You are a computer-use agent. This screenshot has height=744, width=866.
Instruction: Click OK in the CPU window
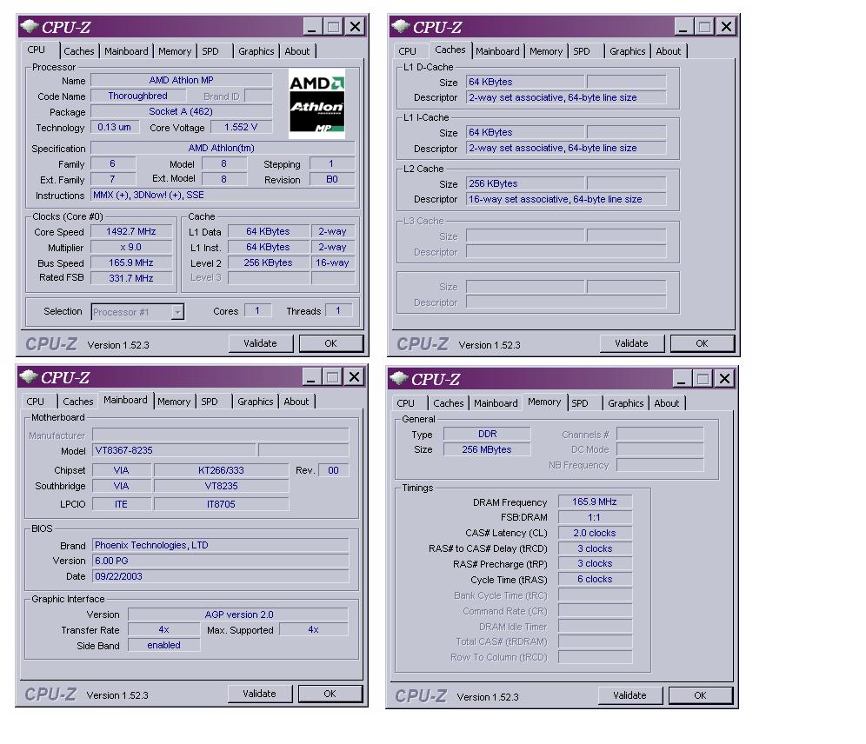click(x=330, y=343)
